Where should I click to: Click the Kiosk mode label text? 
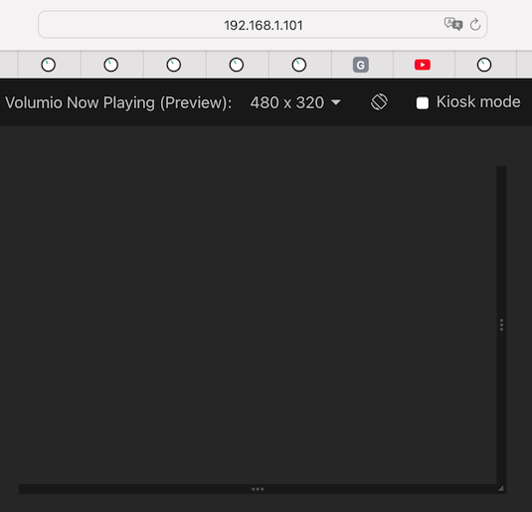pos(478,101)
